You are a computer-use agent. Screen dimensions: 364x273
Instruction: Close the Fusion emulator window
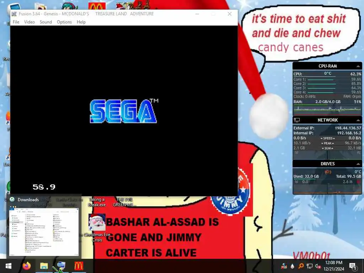click(230, 14)
